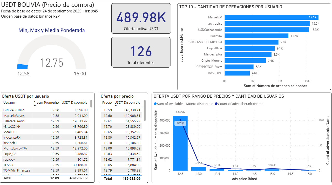Click the Usuario column header
Image resolution: width=332 pixels, height=185 pixels.
pos(9,102)
